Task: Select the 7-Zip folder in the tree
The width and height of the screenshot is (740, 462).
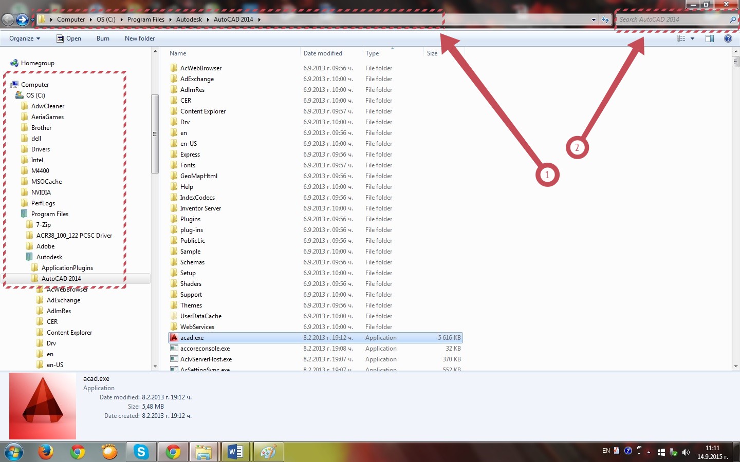Action: pyautogui.click(x=43, y=225)
